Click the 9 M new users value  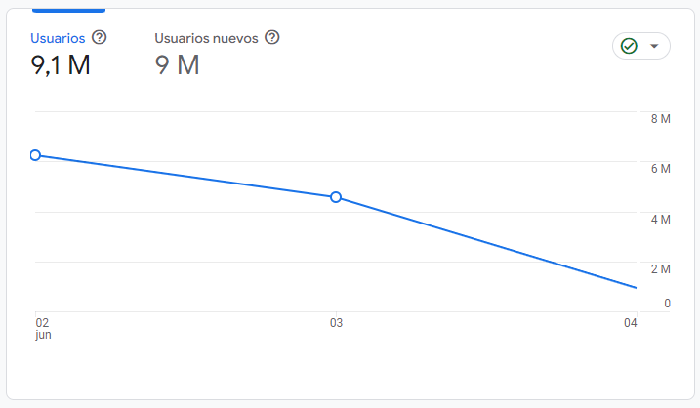[178, 66]
